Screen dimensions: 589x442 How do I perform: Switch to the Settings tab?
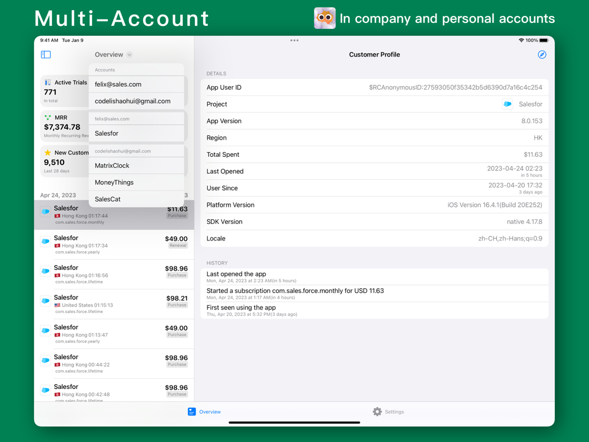[x=388, y=411]
